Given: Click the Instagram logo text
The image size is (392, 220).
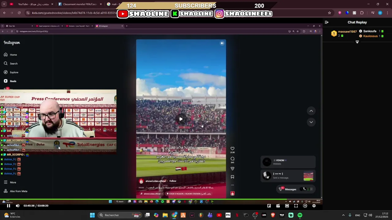Looking at the screenshot, I should (12, 43).
